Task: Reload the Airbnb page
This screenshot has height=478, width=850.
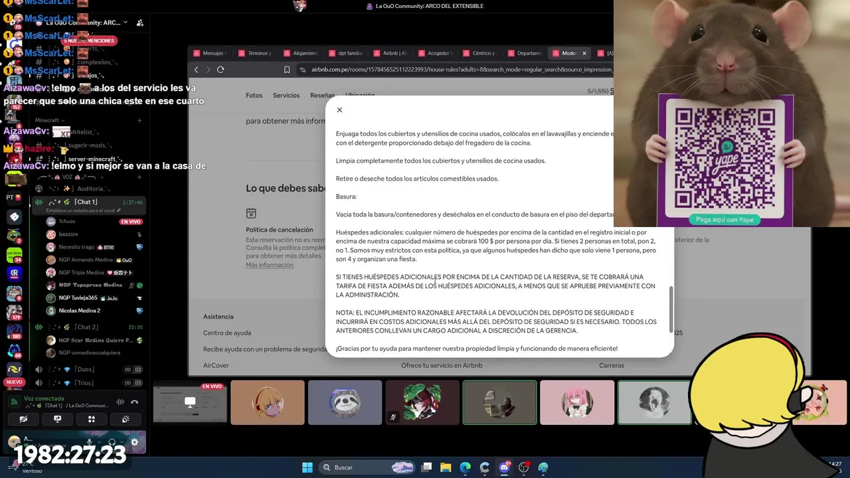Action: 220,70
